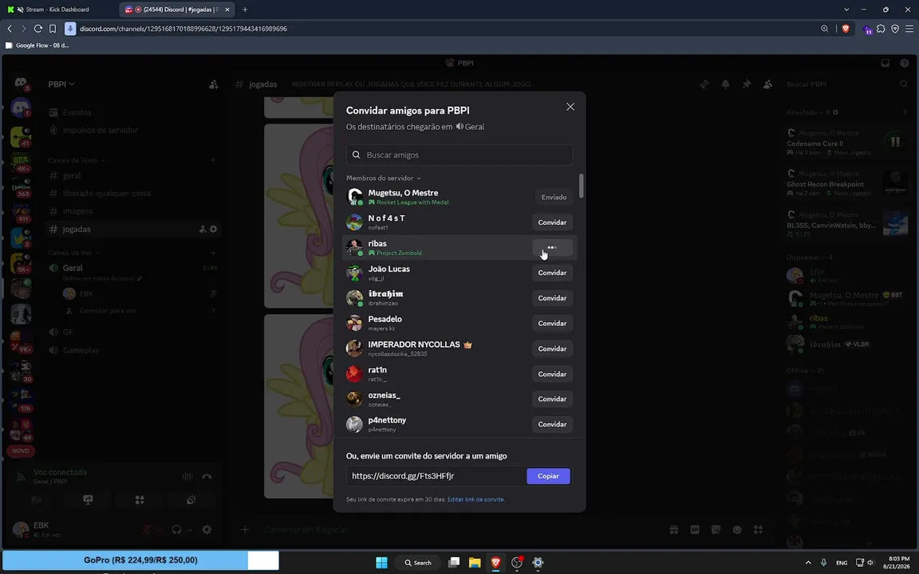Open Codename Cure II activity card
919x574 pixels.
point(847,143)
